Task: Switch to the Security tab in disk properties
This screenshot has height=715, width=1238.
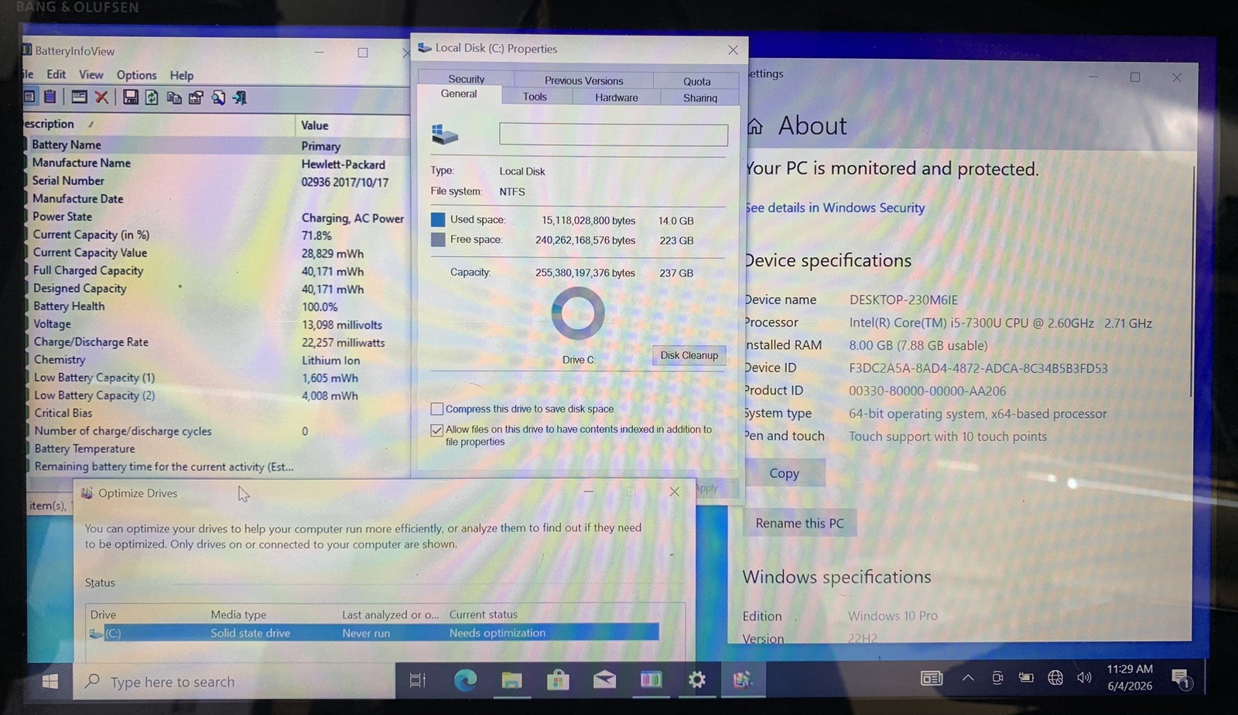Action: [467, 79]
